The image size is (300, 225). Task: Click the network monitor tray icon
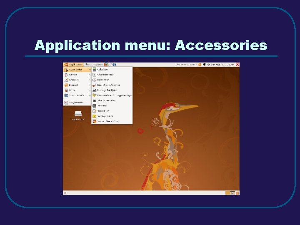click(204, 65)
